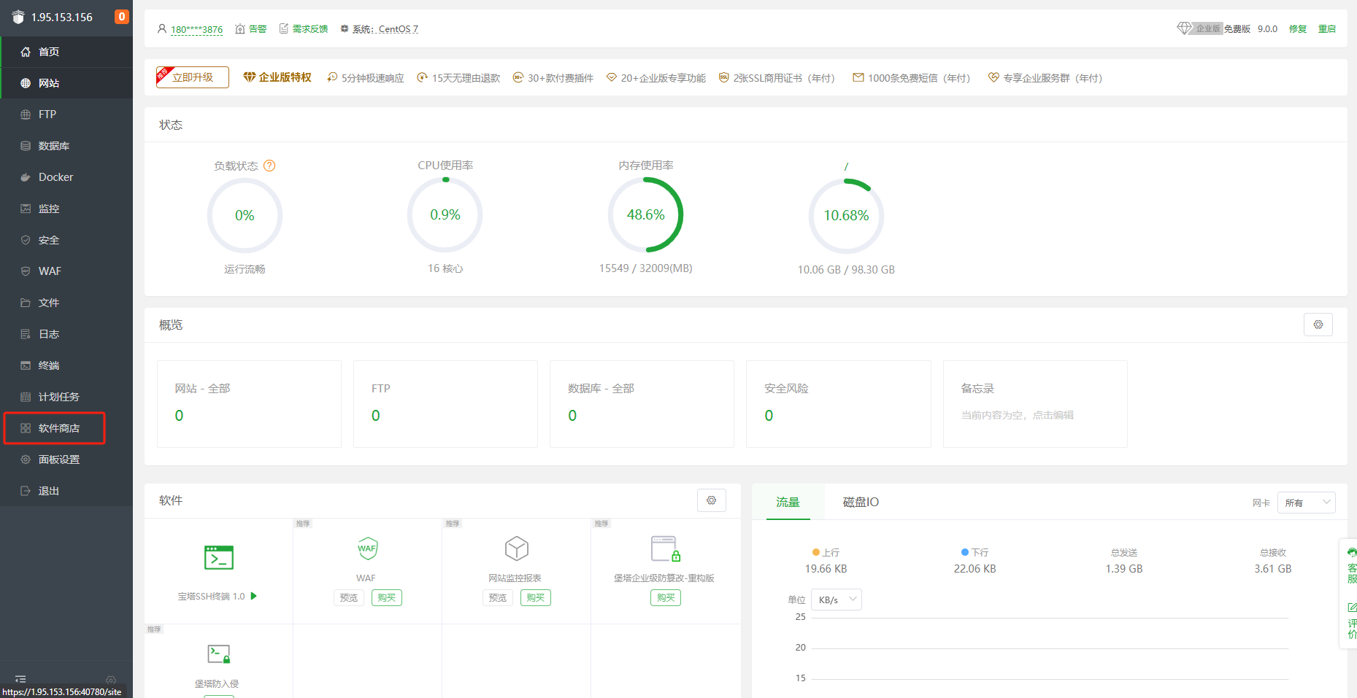Image resolution: width=1357 pixels, height=698 pixels.
Task: Click the 宝塔SSH终端 terminal icon
Action: pos(219,558)
